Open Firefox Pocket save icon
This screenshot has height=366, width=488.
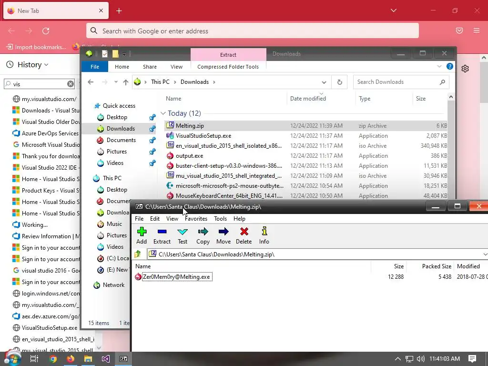[x=459, y=30]
